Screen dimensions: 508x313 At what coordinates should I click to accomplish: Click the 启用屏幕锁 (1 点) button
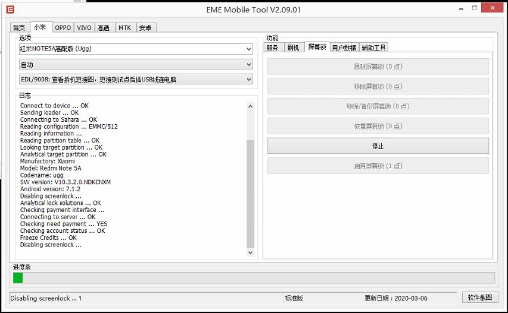[x=378, y=166]
